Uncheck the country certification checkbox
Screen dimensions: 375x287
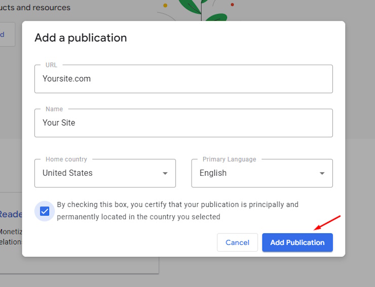click(x=45, y=211)
